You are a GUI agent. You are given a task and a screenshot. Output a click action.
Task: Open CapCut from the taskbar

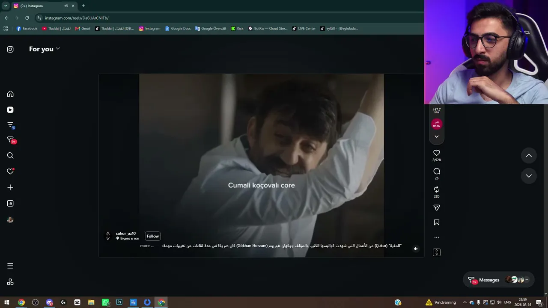tap(77, 302)
